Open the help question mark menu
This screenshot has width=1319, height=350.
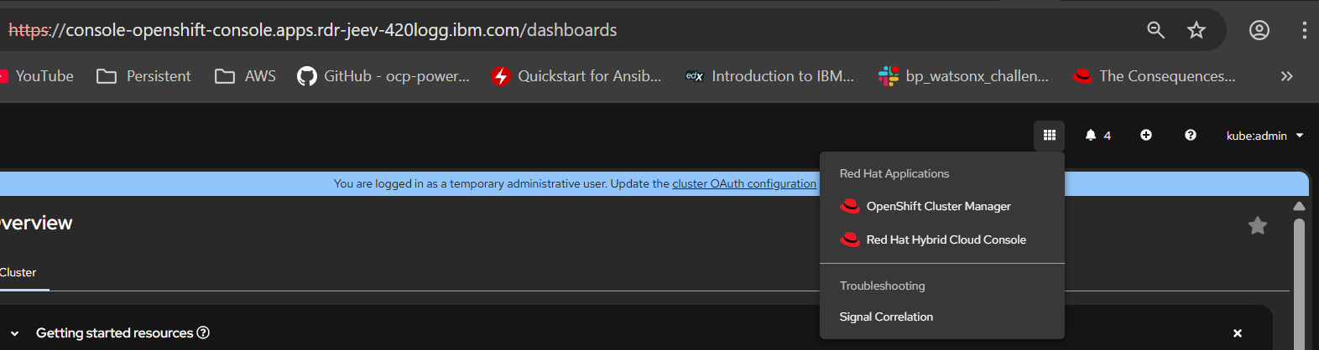[x=1190, y=135]
